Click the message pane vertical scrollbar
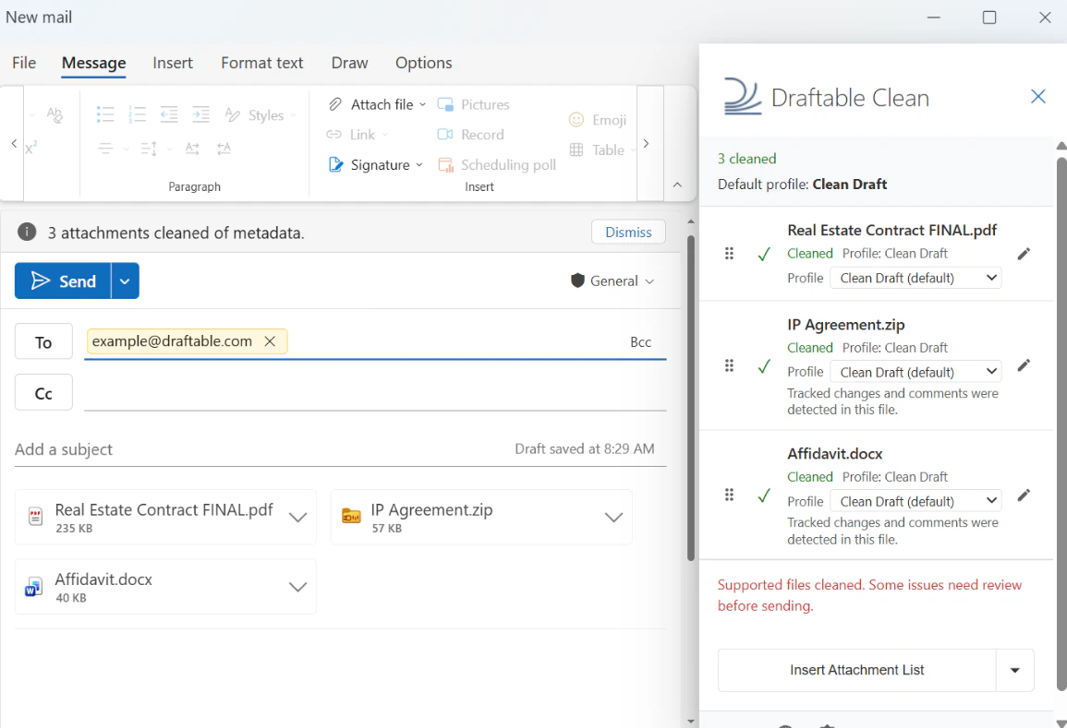Screen dimensions: 1067x728 coord(691,398)
